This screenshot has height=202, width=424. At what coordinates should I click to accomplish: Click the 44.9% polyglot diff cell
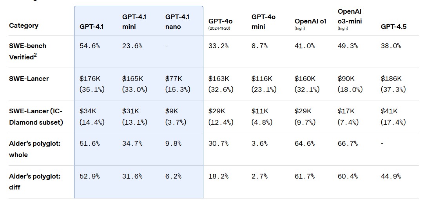[391, 176]
